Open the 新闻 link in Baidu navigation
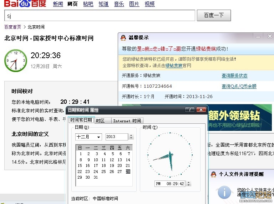 pos(58,4)
